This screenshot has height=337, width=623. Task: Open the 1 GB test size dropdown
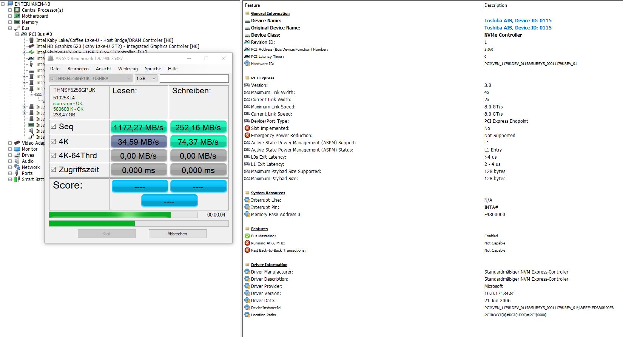tap(146, 78)
